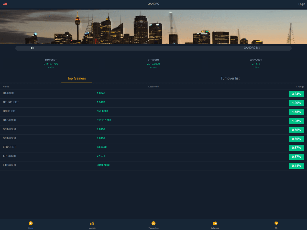
Task: Click last price 1.8246
Action: coord(101,93)
